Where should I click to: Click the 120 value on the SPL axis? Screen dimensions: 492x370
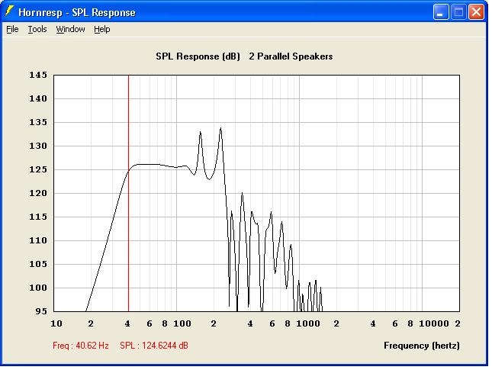(38, 193)
